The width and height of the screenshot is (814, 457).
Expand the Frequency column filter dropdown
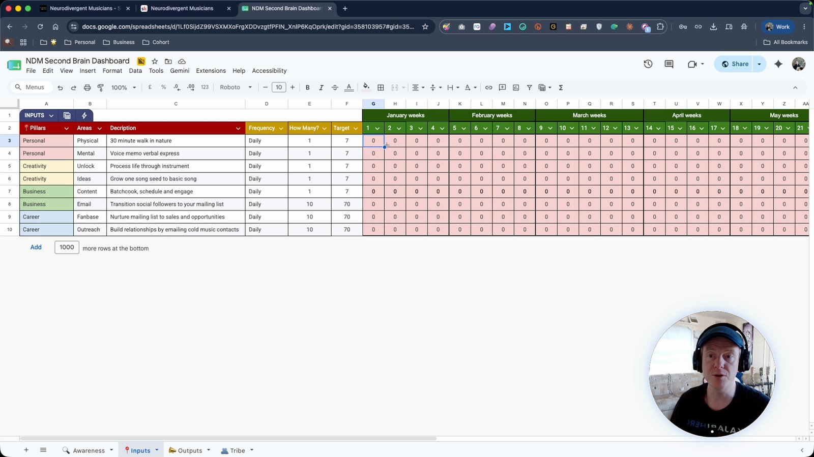281,128
